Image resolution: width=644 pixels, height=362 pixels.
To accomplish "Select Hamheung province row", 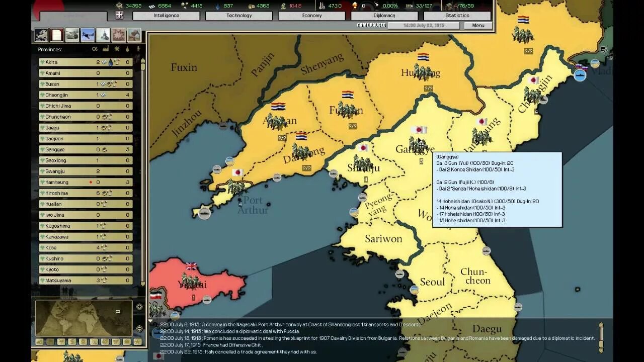I will pos(86,182).
